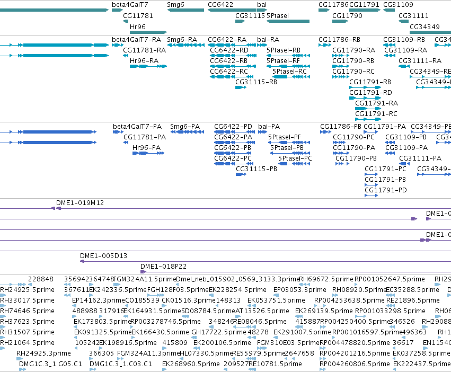Screen dimensions: 451x372
Task: Select the RH24925.3prime EST label
Action: 43,353
